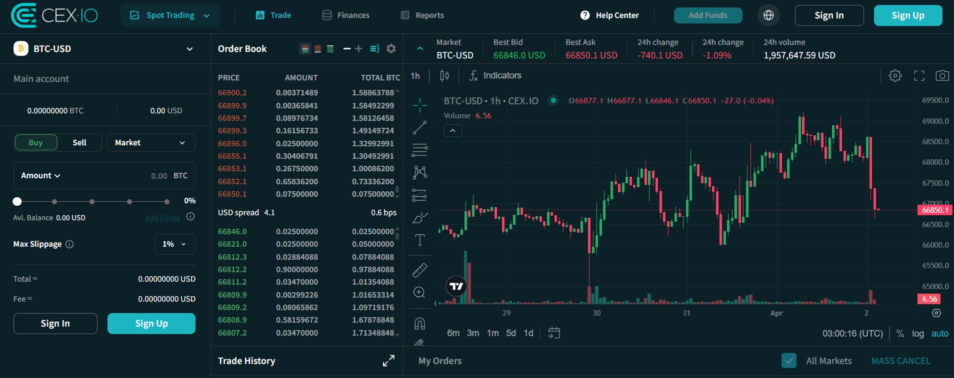This screenshot has width=954, height=378.
Task: Click the info icon beside Add Funds link
Action: 190,217
